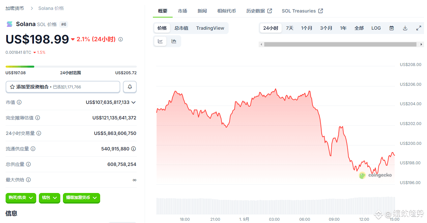Click the info icon next to 完全摊薄估值

(x=38, y=118)
